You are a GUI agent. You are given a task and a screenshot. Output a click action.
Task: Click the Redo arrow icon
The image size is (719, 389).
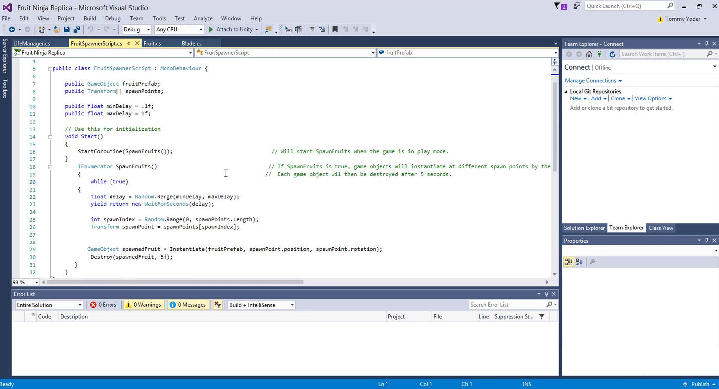click(x=106, y=29)
